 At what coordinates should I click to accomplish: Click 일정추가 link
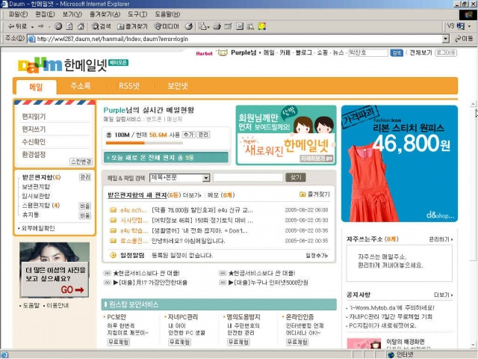pos(317,256)
